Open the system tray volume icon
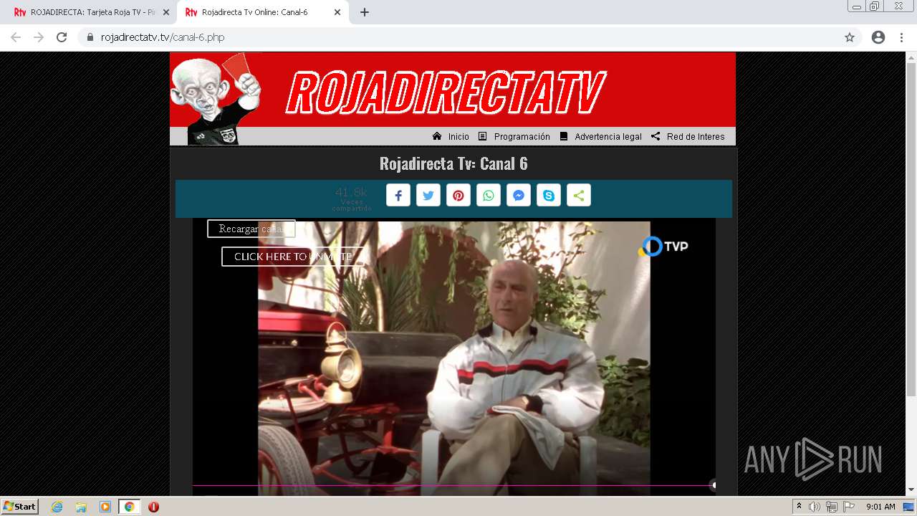The image size is (917, 516). pyautogui.click(x=815, y=507)
